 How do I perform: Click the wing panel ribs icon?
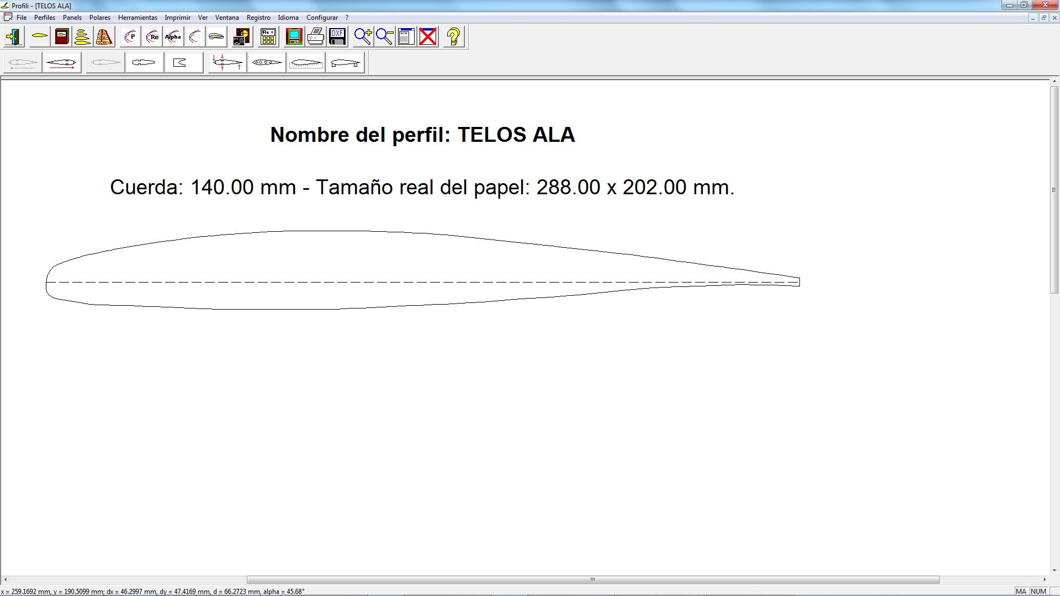[104, 37]
